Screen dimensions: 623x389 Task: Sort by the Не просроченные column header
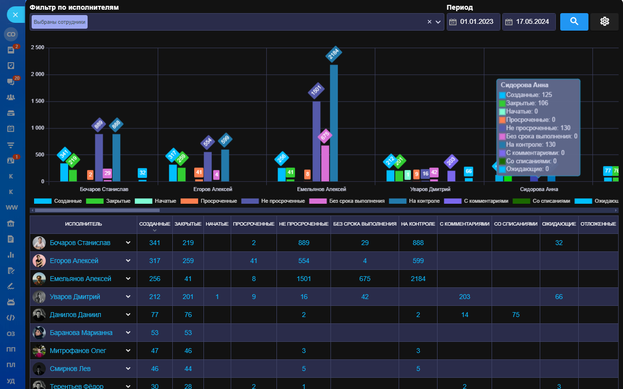pos(304,224)
